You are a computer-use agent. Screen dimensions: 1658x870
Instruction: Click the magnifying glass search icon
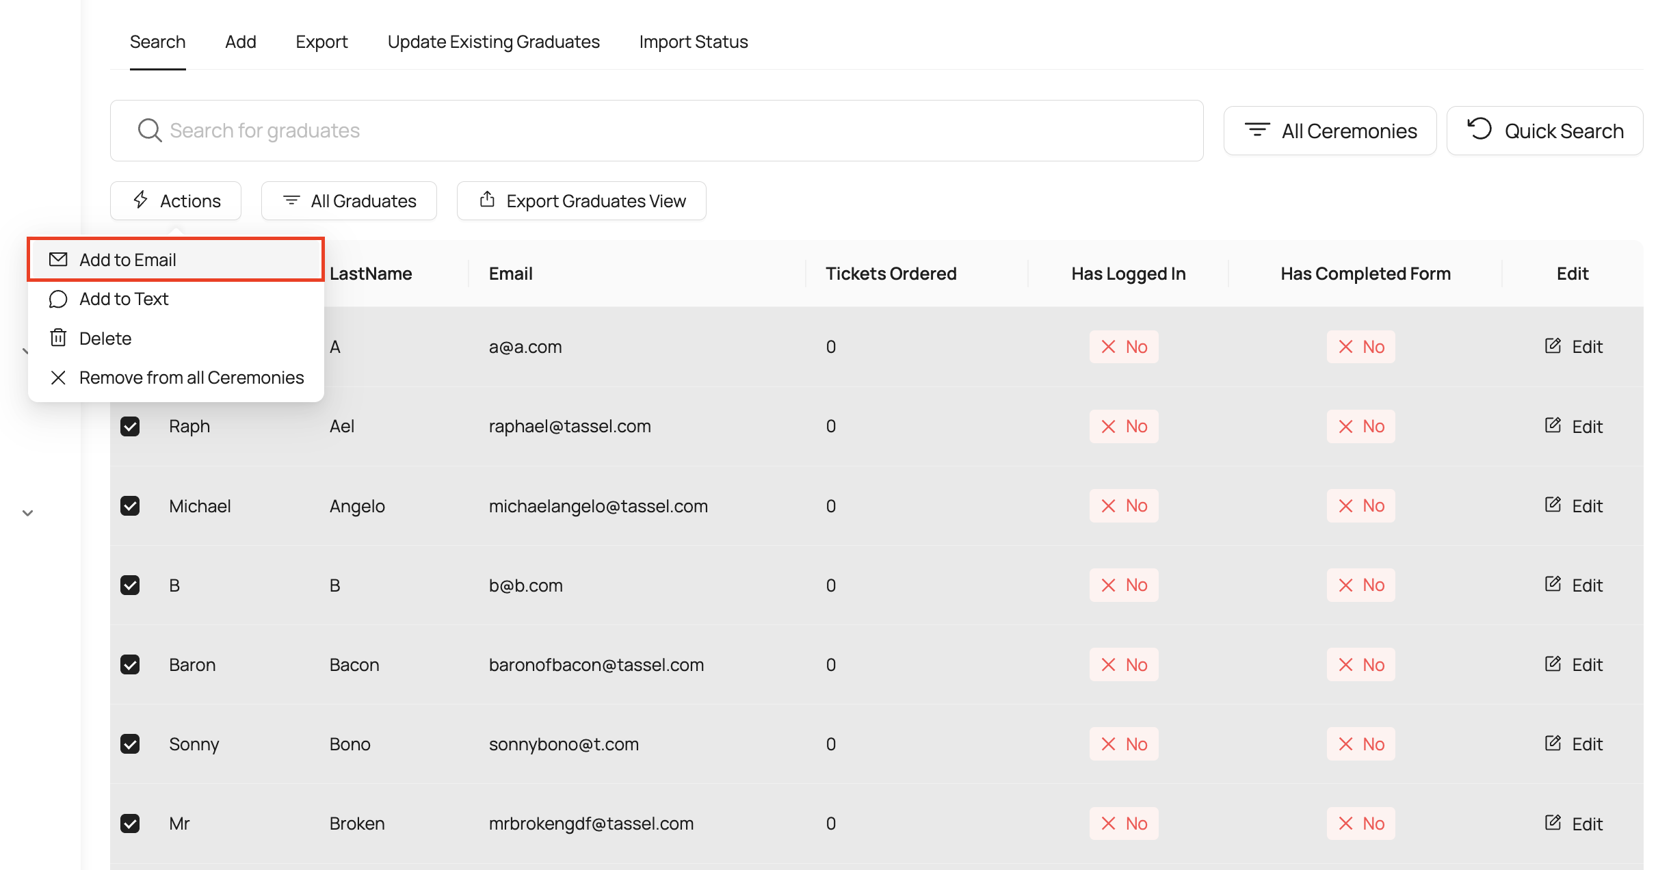(x=149, y=130)
